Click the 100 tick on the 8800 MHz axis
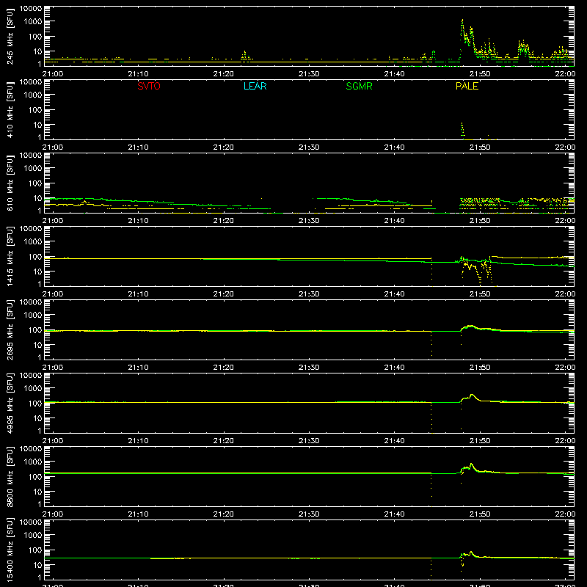587x587 pixels. pyautogui.click(x=35, y=477)
